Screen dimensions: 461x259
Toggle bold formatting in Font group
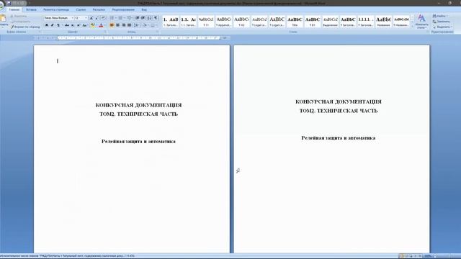tap(46, 25)
